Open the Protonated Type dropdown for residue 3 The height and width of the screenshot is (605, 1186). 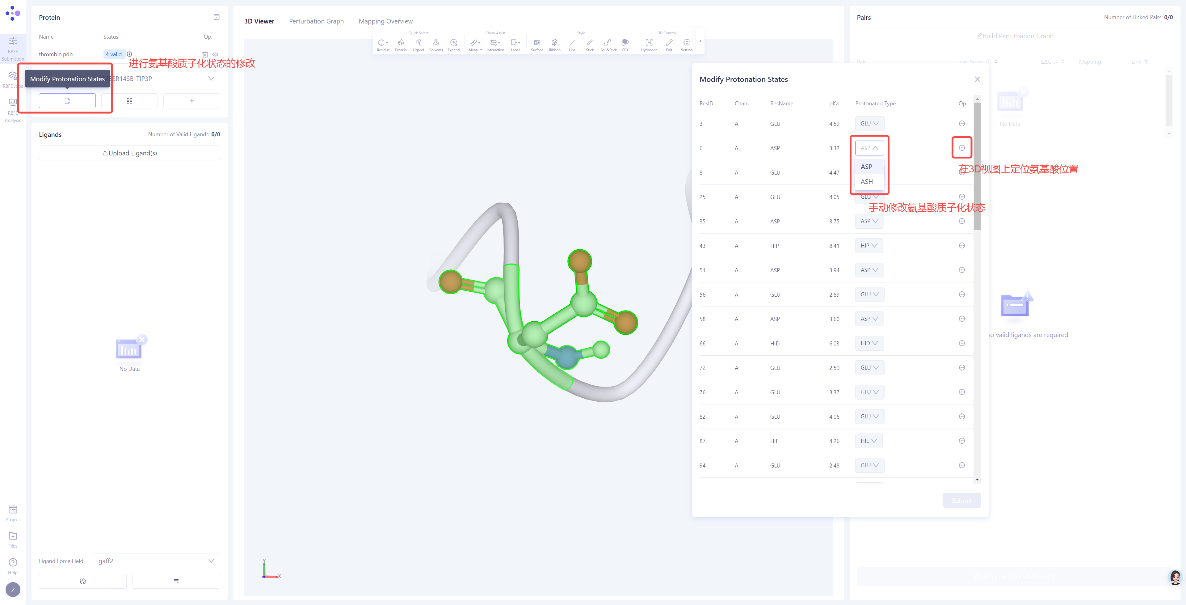pos(869,123)
